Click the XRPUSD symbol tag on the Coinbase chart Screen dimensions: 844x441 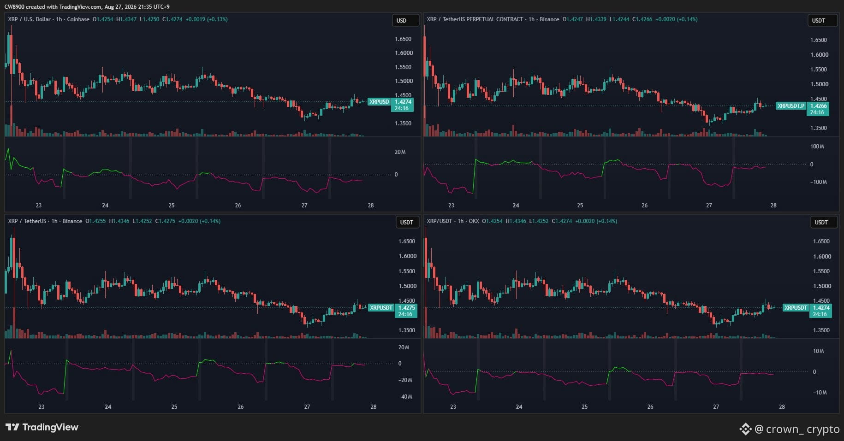(379, 102)
